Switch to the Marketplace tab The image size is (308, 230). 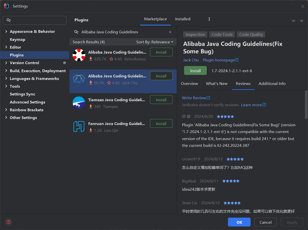tap(155, 19)
